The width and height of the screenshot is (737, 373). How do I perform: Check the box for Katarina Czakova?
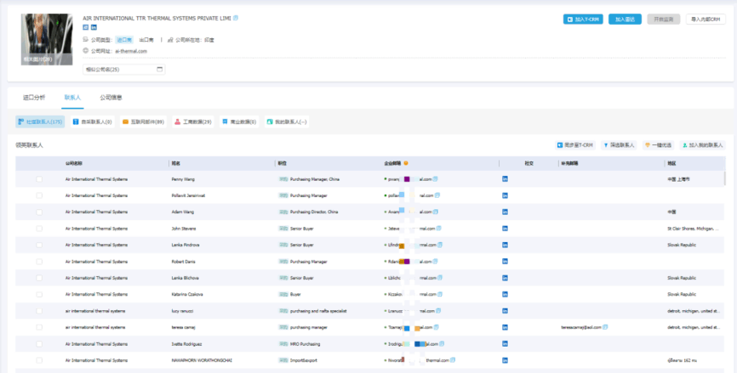click(39, 294)
